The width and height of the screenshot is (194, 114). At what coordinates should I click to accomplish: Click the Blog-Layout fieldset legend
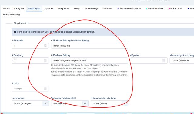tap(20, 23)
